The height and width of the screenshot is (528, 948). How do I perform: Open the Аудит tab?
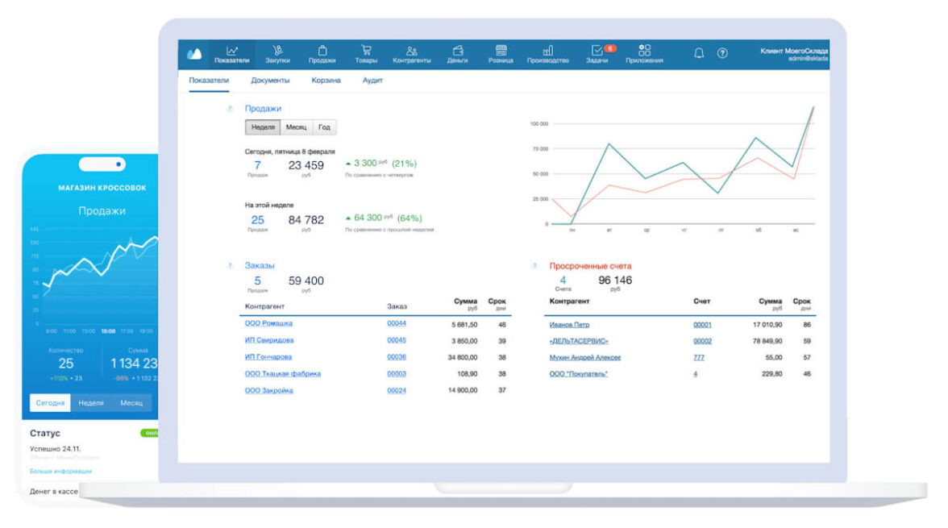point(372,81)
